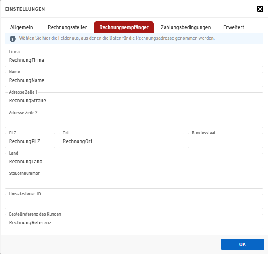The height and width of the screenshot is (254, 268).
Task: Focus the Name input field
Action: tap(134, 80)
